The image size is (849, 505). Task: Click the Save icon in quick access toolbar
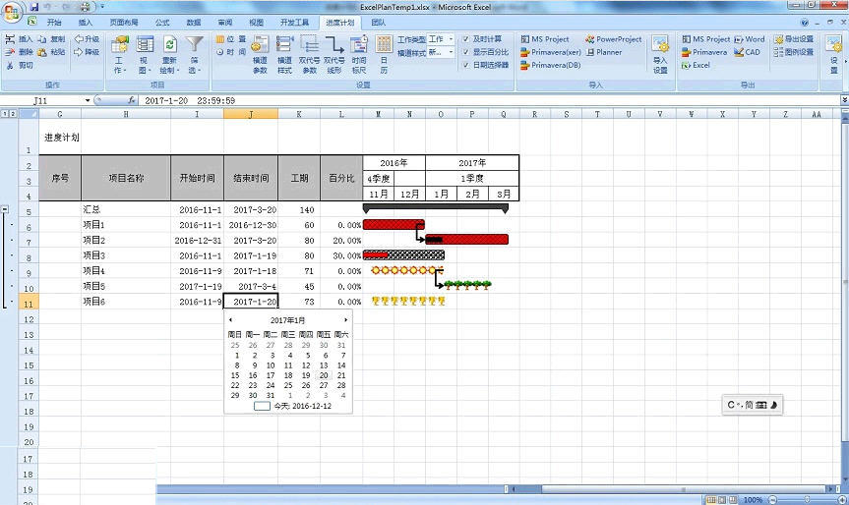coord(34,7)
